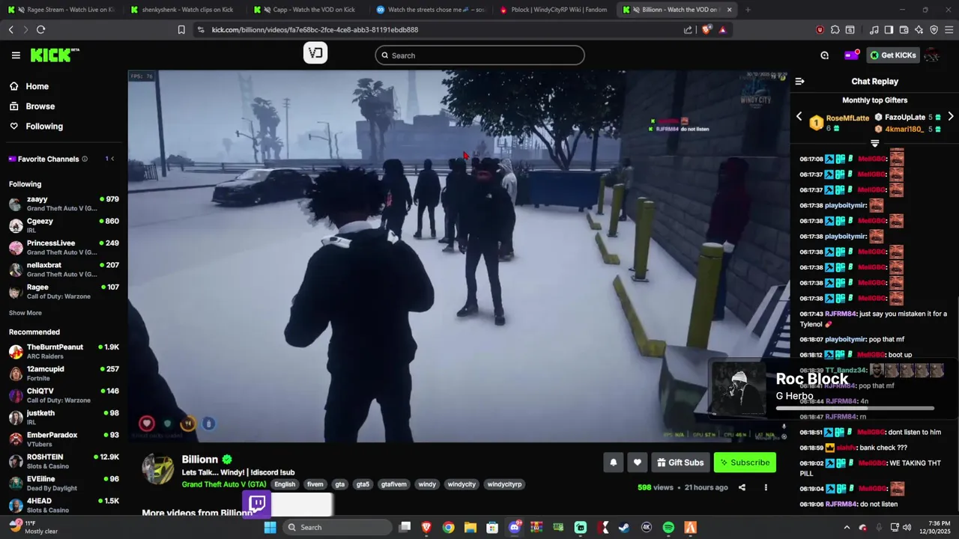959x539 pixels.
Task: Click the Get KICKs button
Action: point(893,55)
